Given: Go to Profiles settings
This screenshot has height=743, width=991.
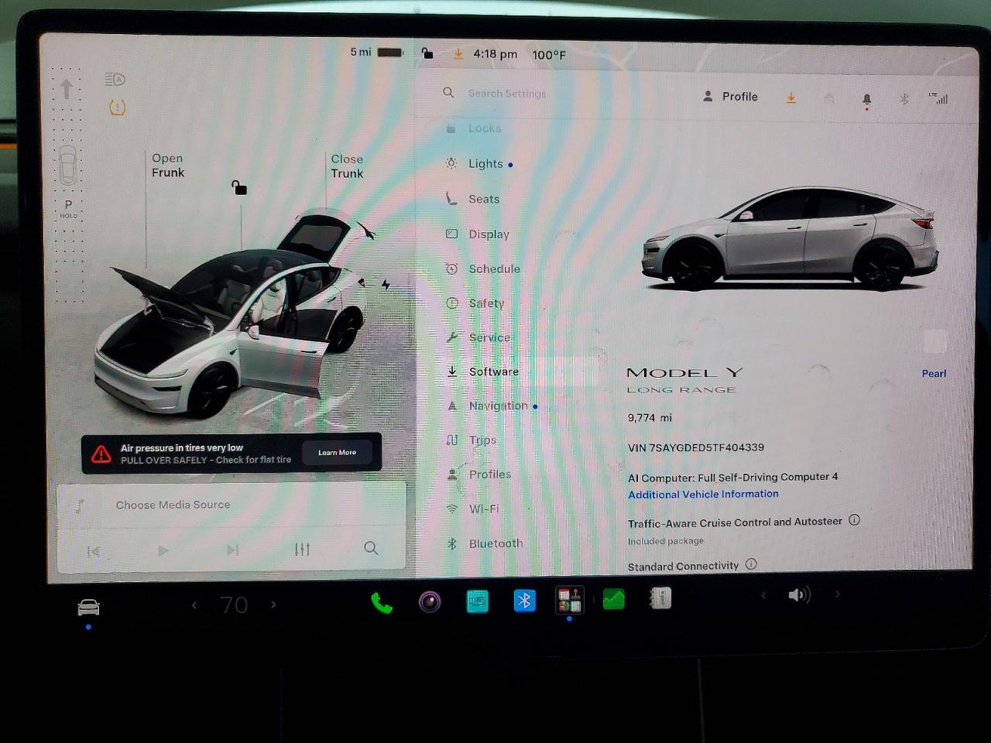Looking at the screenshot, I should 489,474.
